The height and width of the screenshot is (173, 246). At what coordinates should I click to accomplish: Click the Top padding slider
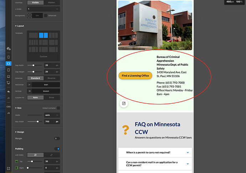point(35,161)
